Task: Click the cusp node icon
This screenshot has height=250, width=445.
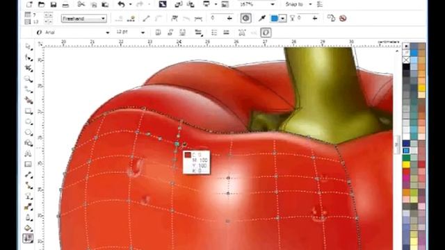Action: click(175, 19)
